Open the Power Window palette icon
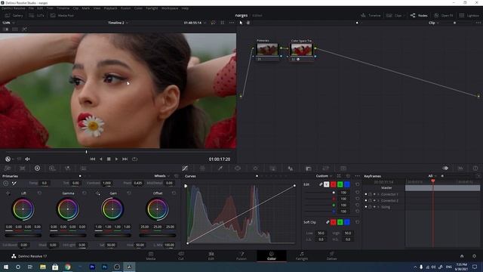Screen dimensions: 483x272 click(x=238, y=168)
